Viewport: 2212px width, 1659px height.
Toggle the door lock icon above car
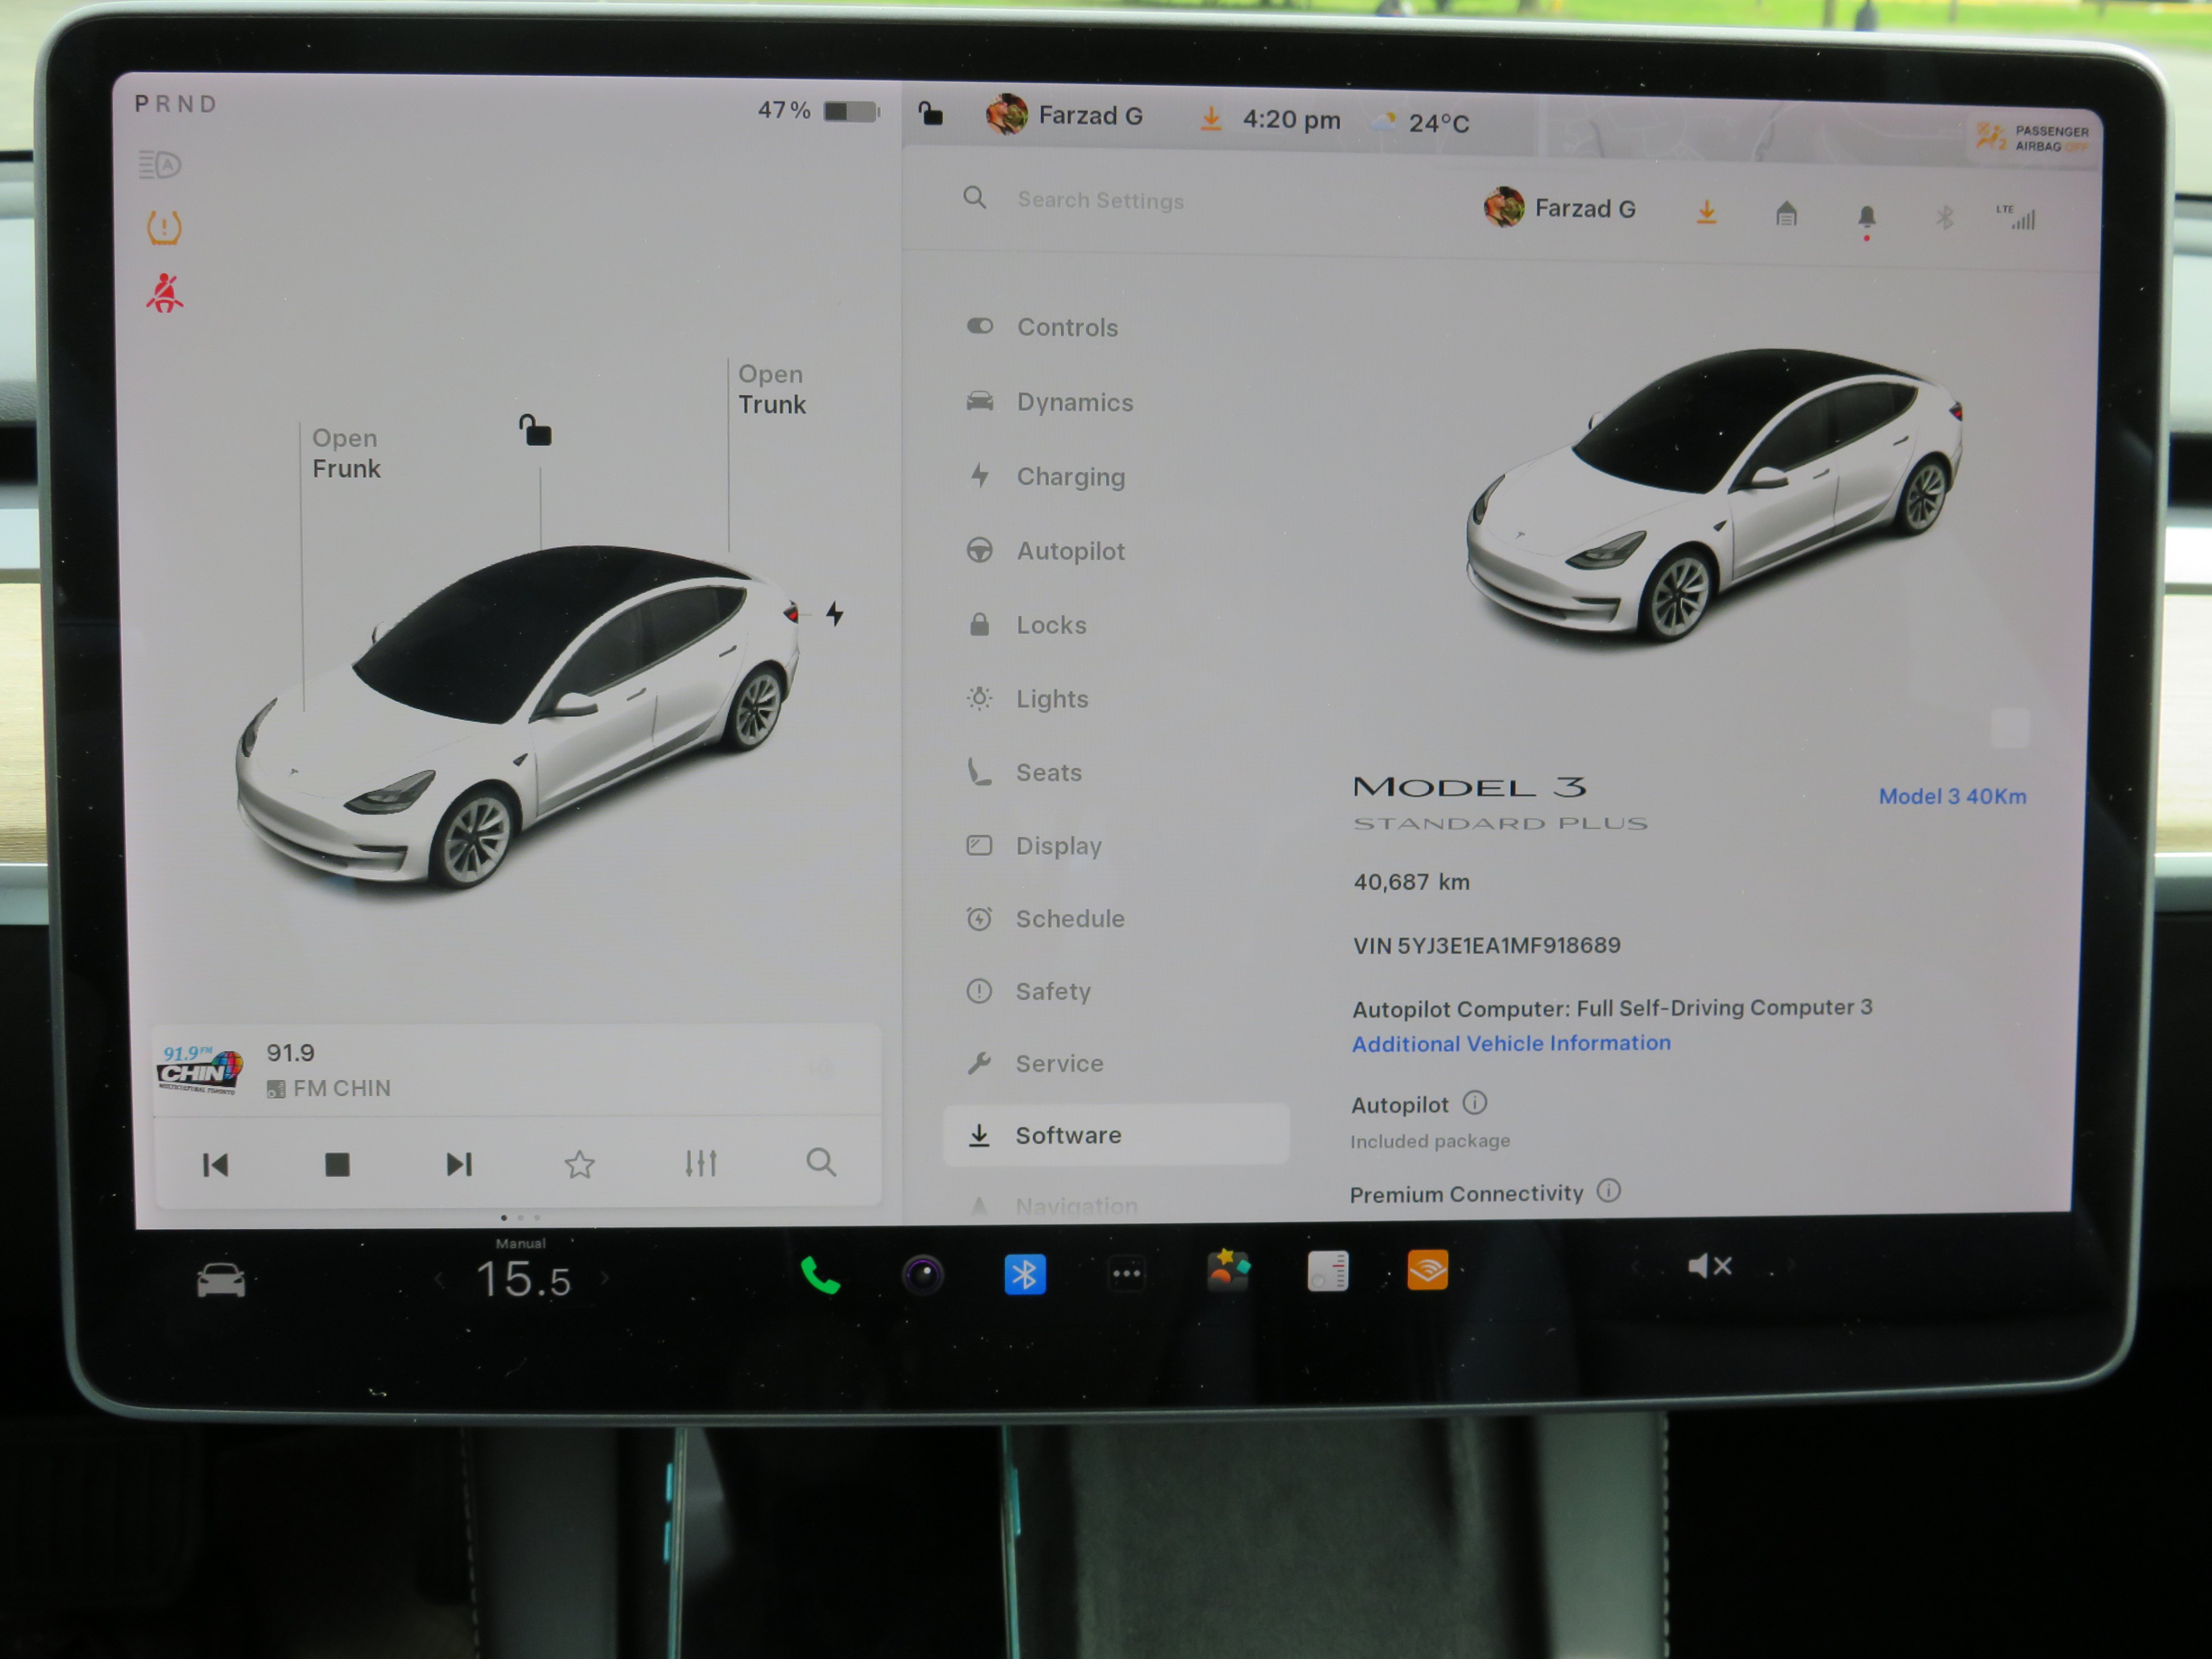(535, 430)
